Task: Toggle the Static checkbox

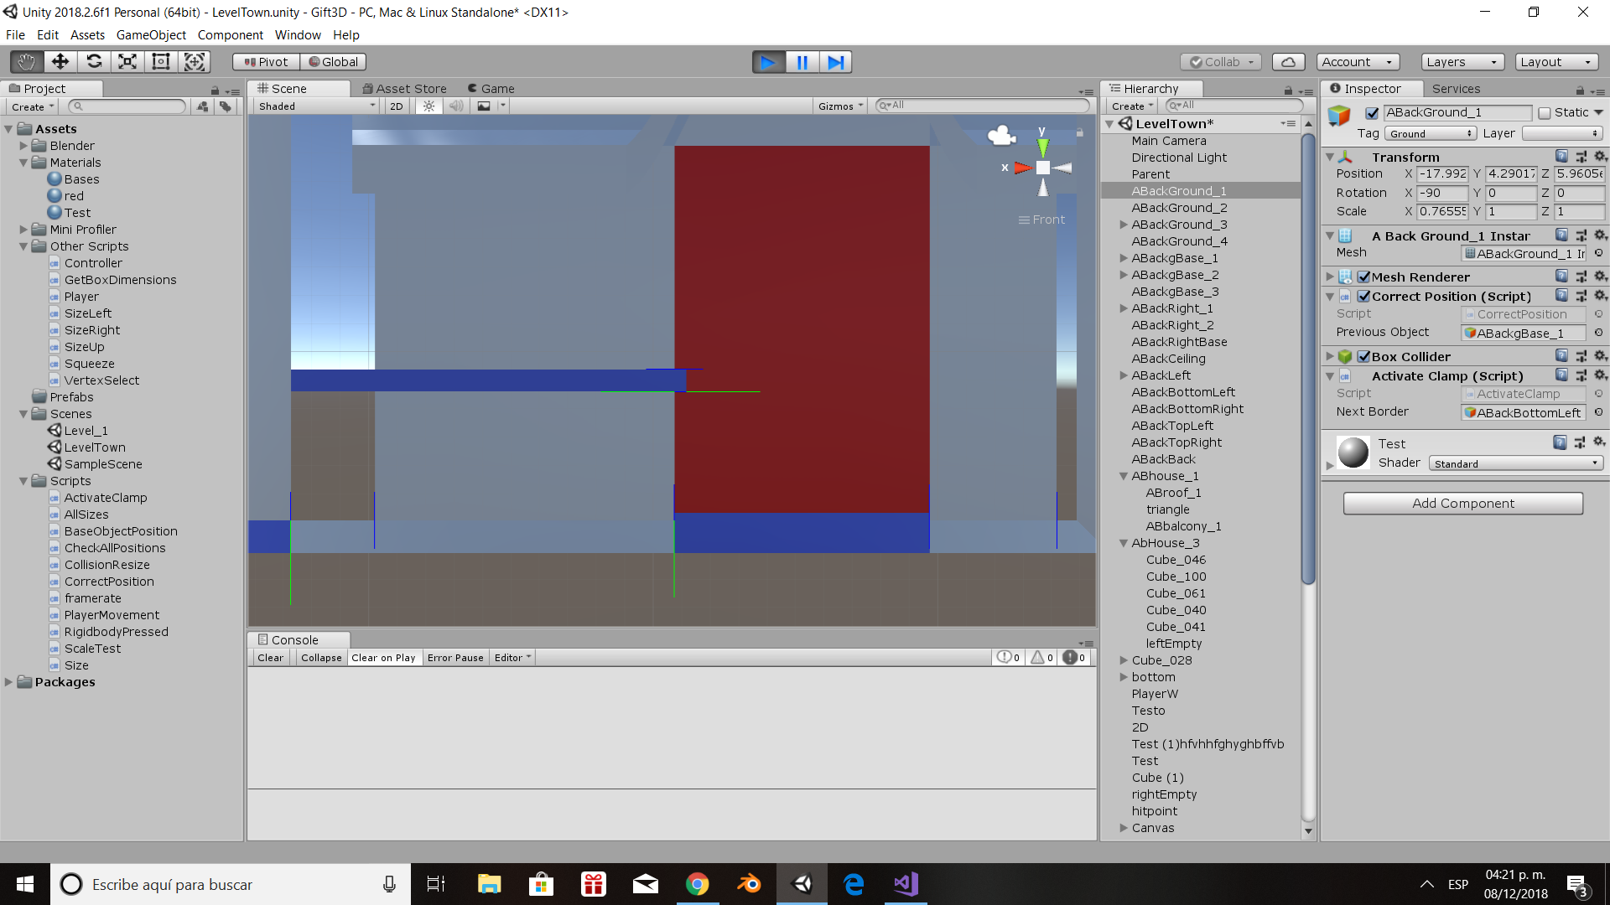Action: click(1545, 113)
